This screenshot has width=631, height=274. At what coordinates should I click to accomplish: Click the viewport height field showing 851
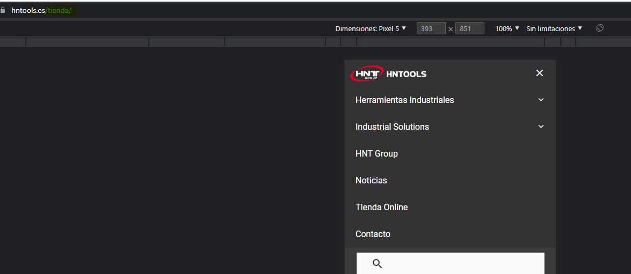[x=470, y=28]
